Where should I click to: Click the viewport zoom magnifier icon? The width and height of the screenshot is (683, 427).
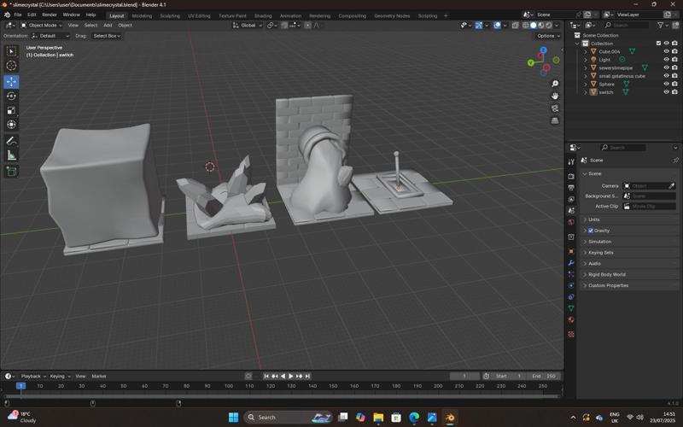[x=555, y=84]
